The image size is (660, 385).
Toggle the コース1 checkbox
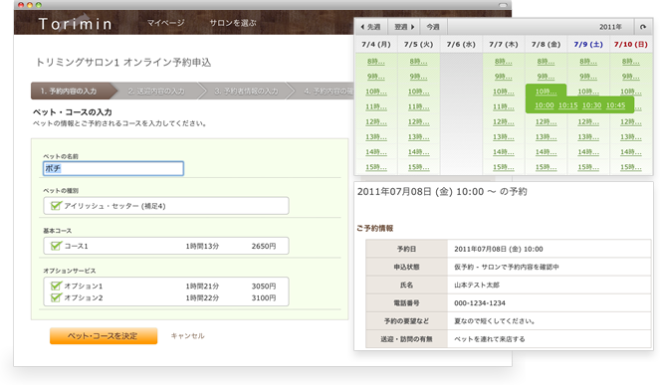click(56, 246)
